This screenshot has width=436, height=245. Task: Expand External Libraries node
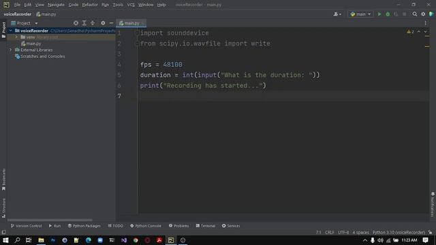click(11, 50)
